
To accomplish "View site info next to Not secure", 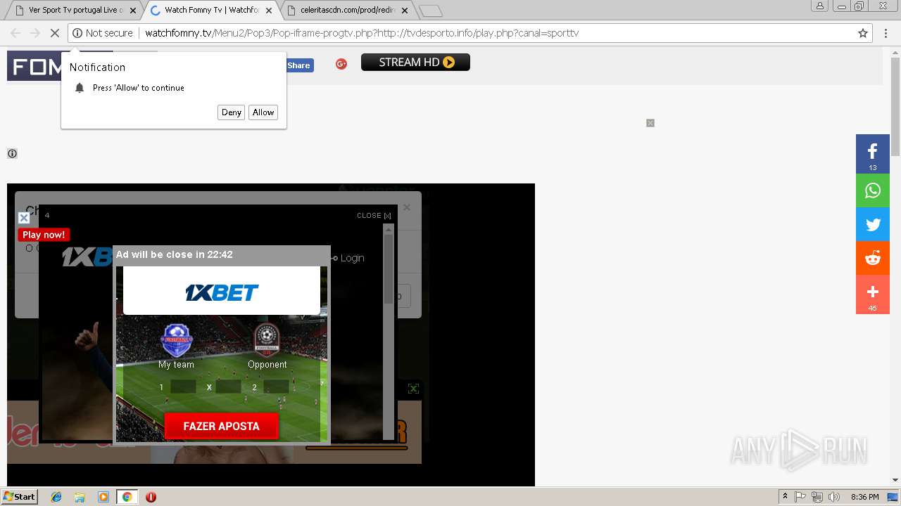I will click(x=77, y=33).
